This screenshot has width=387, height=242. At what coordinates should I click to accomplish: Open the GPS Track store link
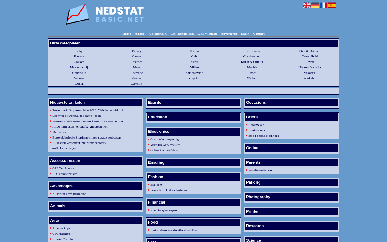[x=63, y=168]
